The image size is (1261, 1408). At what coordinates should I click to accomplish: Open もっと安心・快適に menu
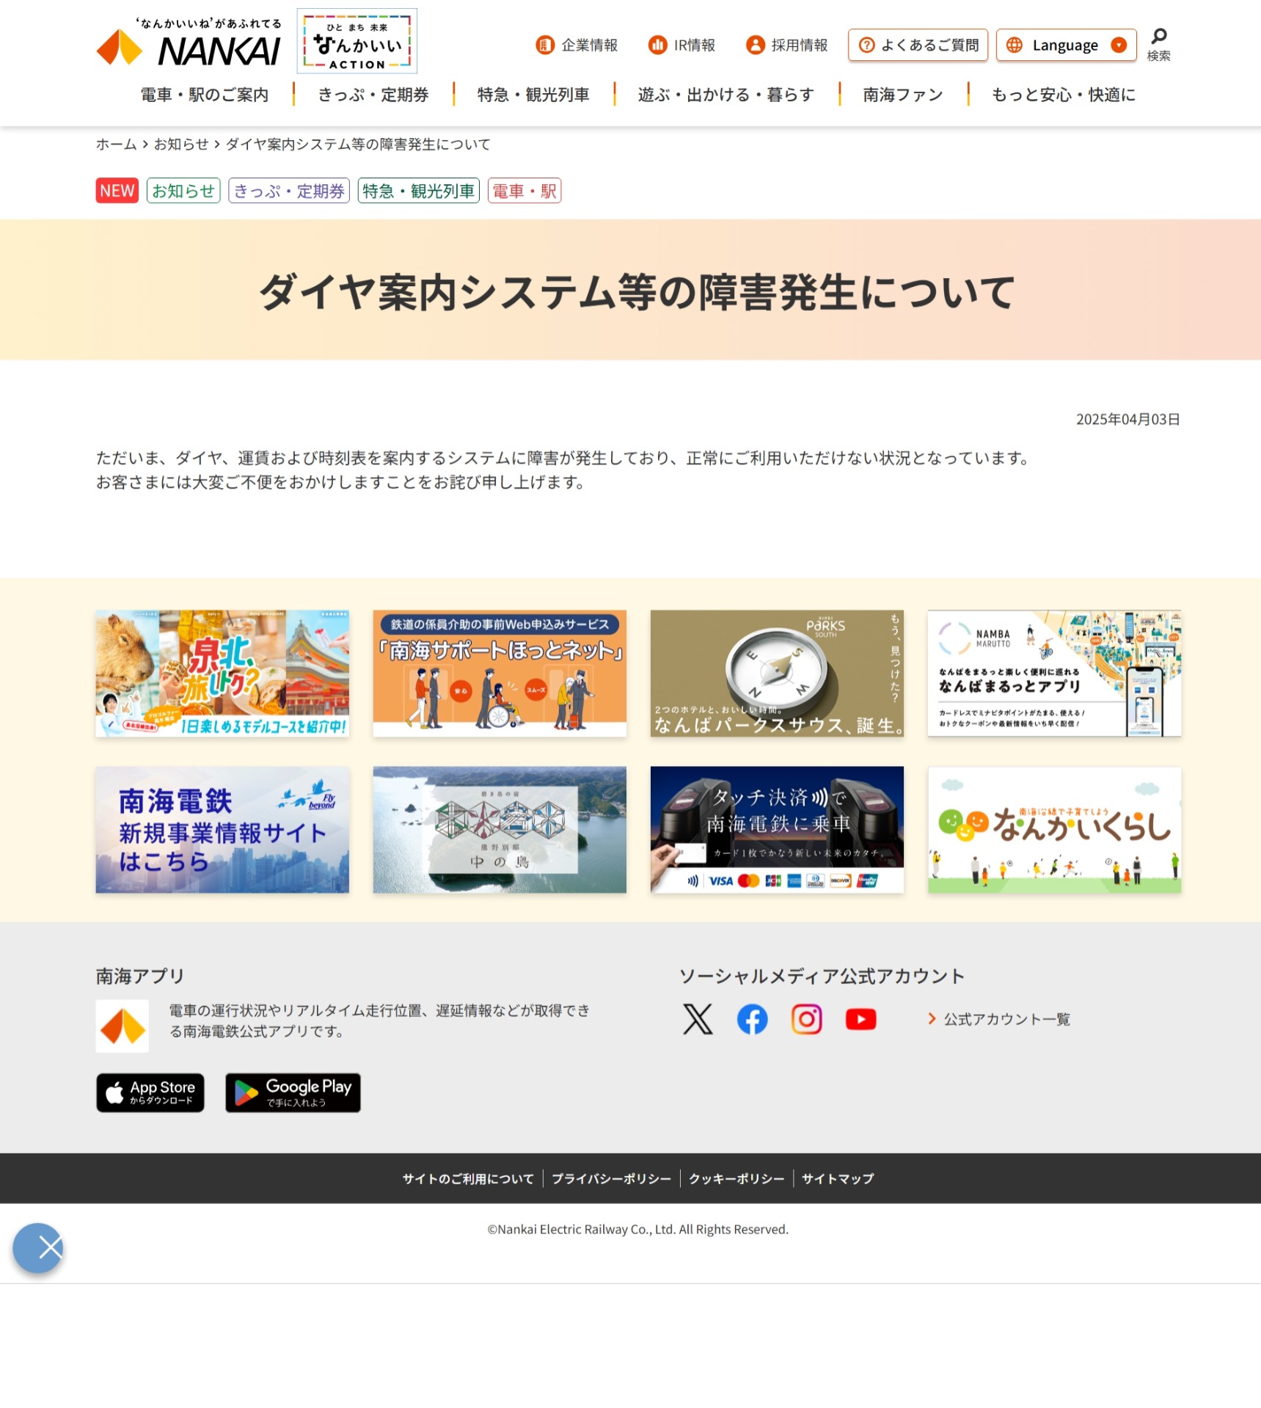pos(1064,95)
